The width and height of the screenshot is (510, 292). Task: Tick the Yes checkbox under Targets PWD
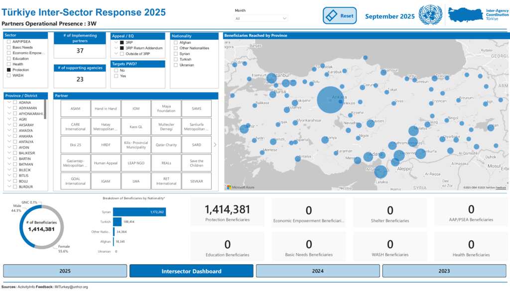click(116, 76)
